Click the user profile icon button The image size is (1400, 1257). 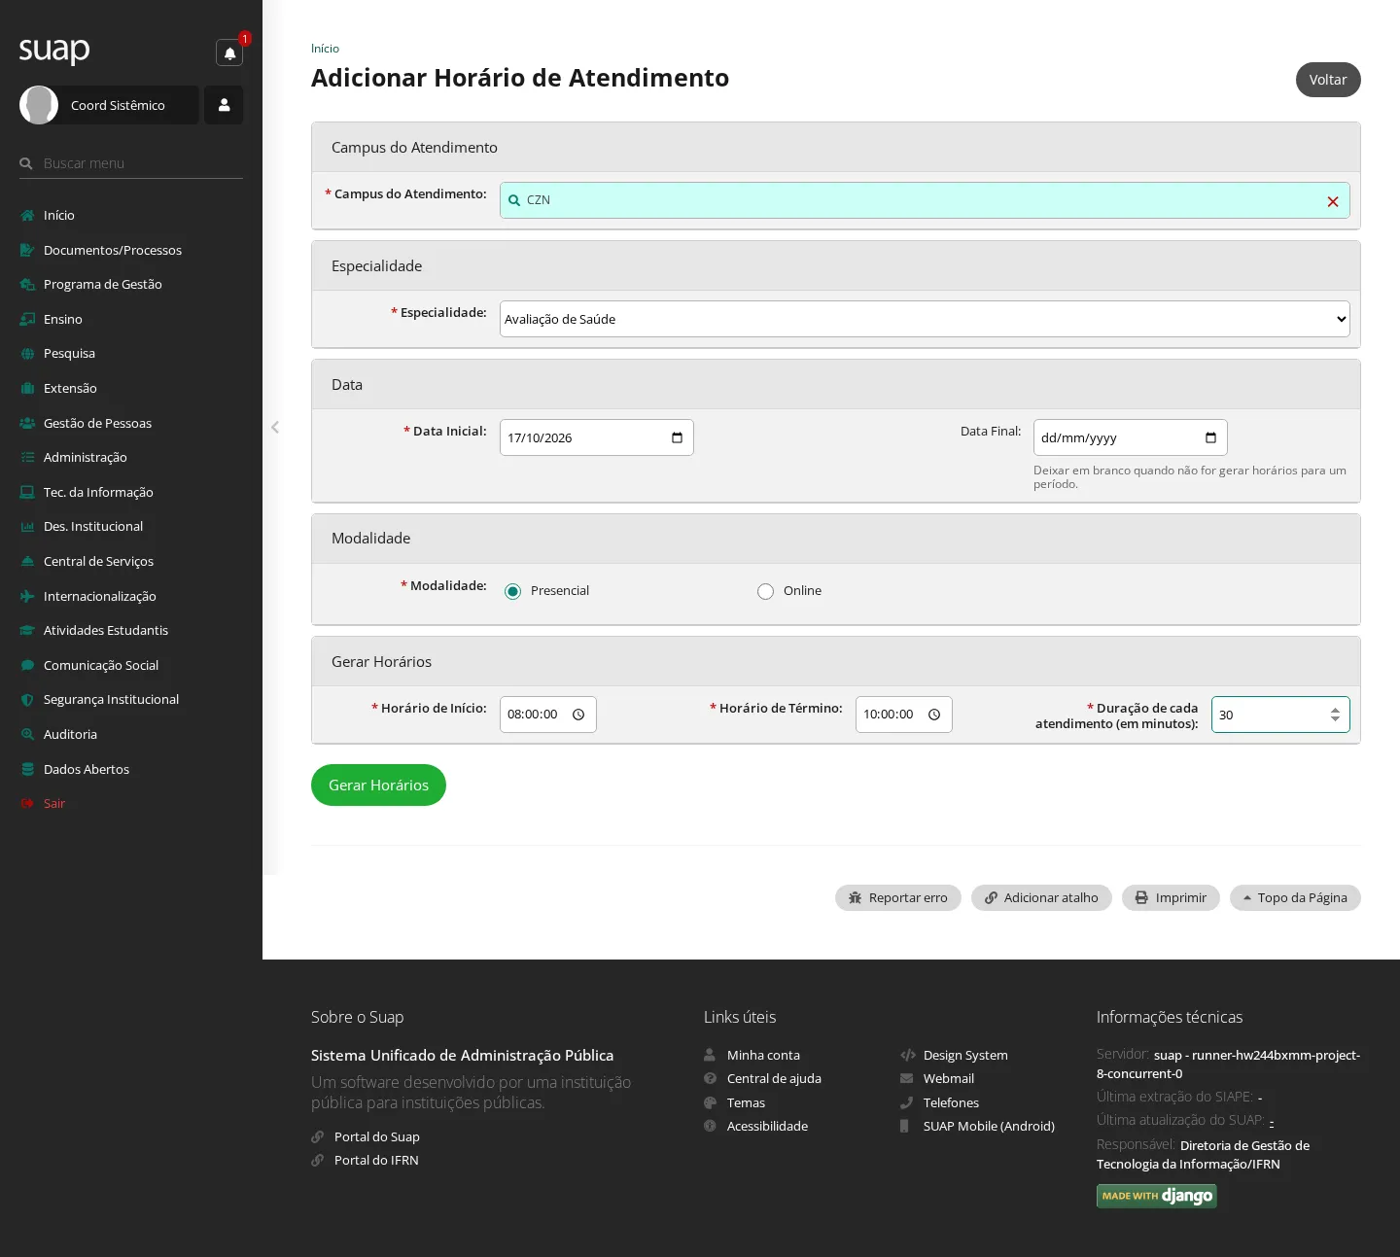click(x=224, y=105)
